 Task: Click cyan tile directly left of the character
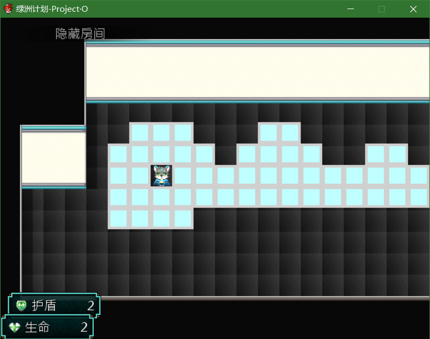coord(140,176)
